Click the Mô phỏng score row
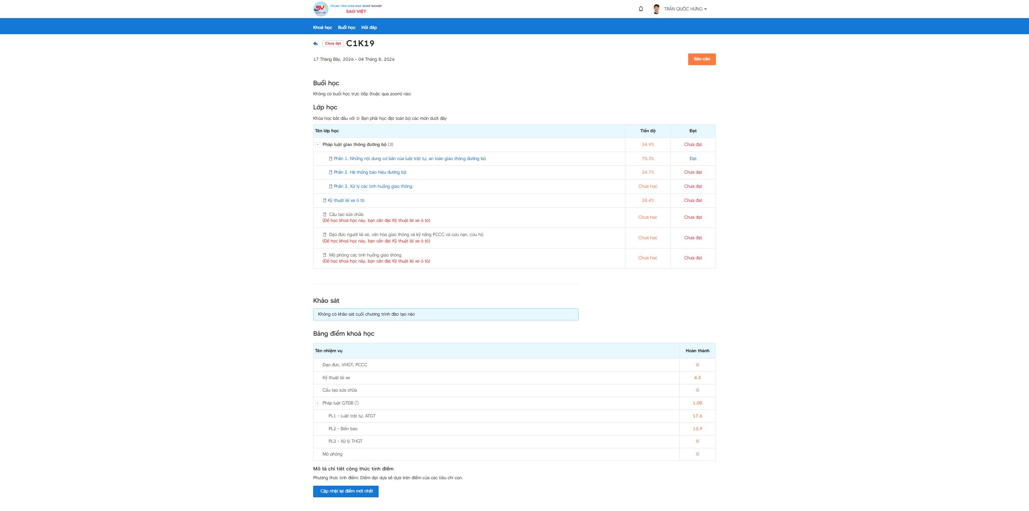Screen dimensions: 1029x511 (x=514, y=454)
